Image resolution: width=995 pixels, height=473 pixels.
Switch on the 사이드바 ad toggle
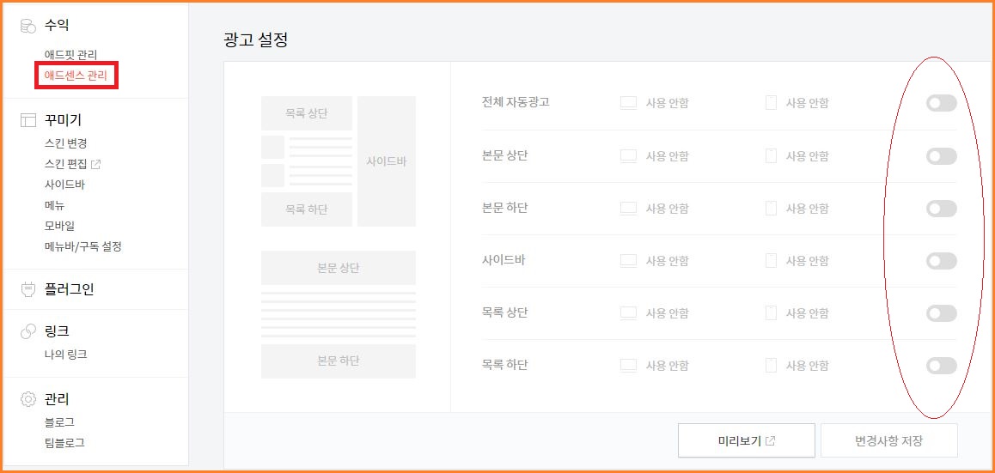941,261
